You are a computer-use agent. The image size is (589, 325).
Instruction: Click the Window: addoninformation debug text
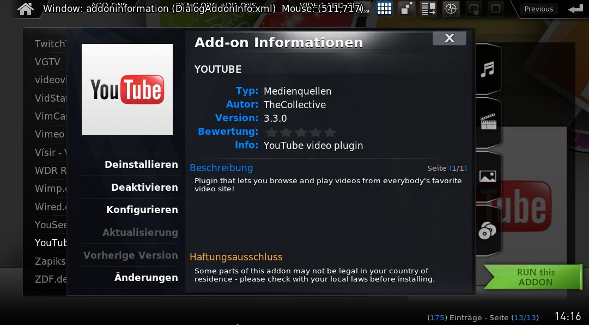pos(203,9)
